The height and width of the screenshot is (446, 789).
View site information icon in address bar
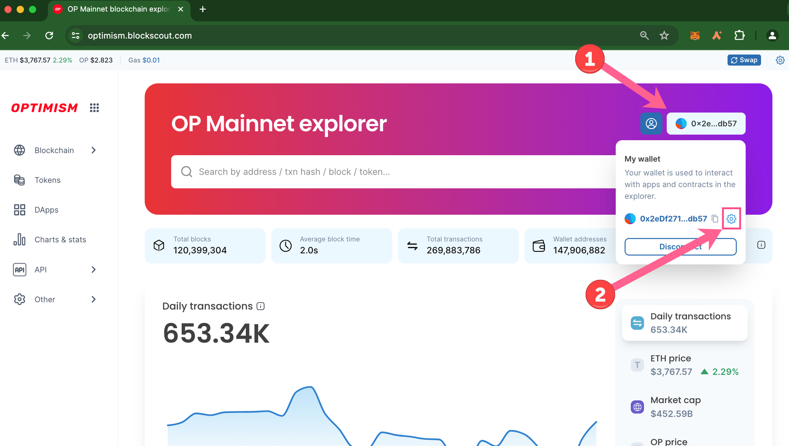point(75,35)
